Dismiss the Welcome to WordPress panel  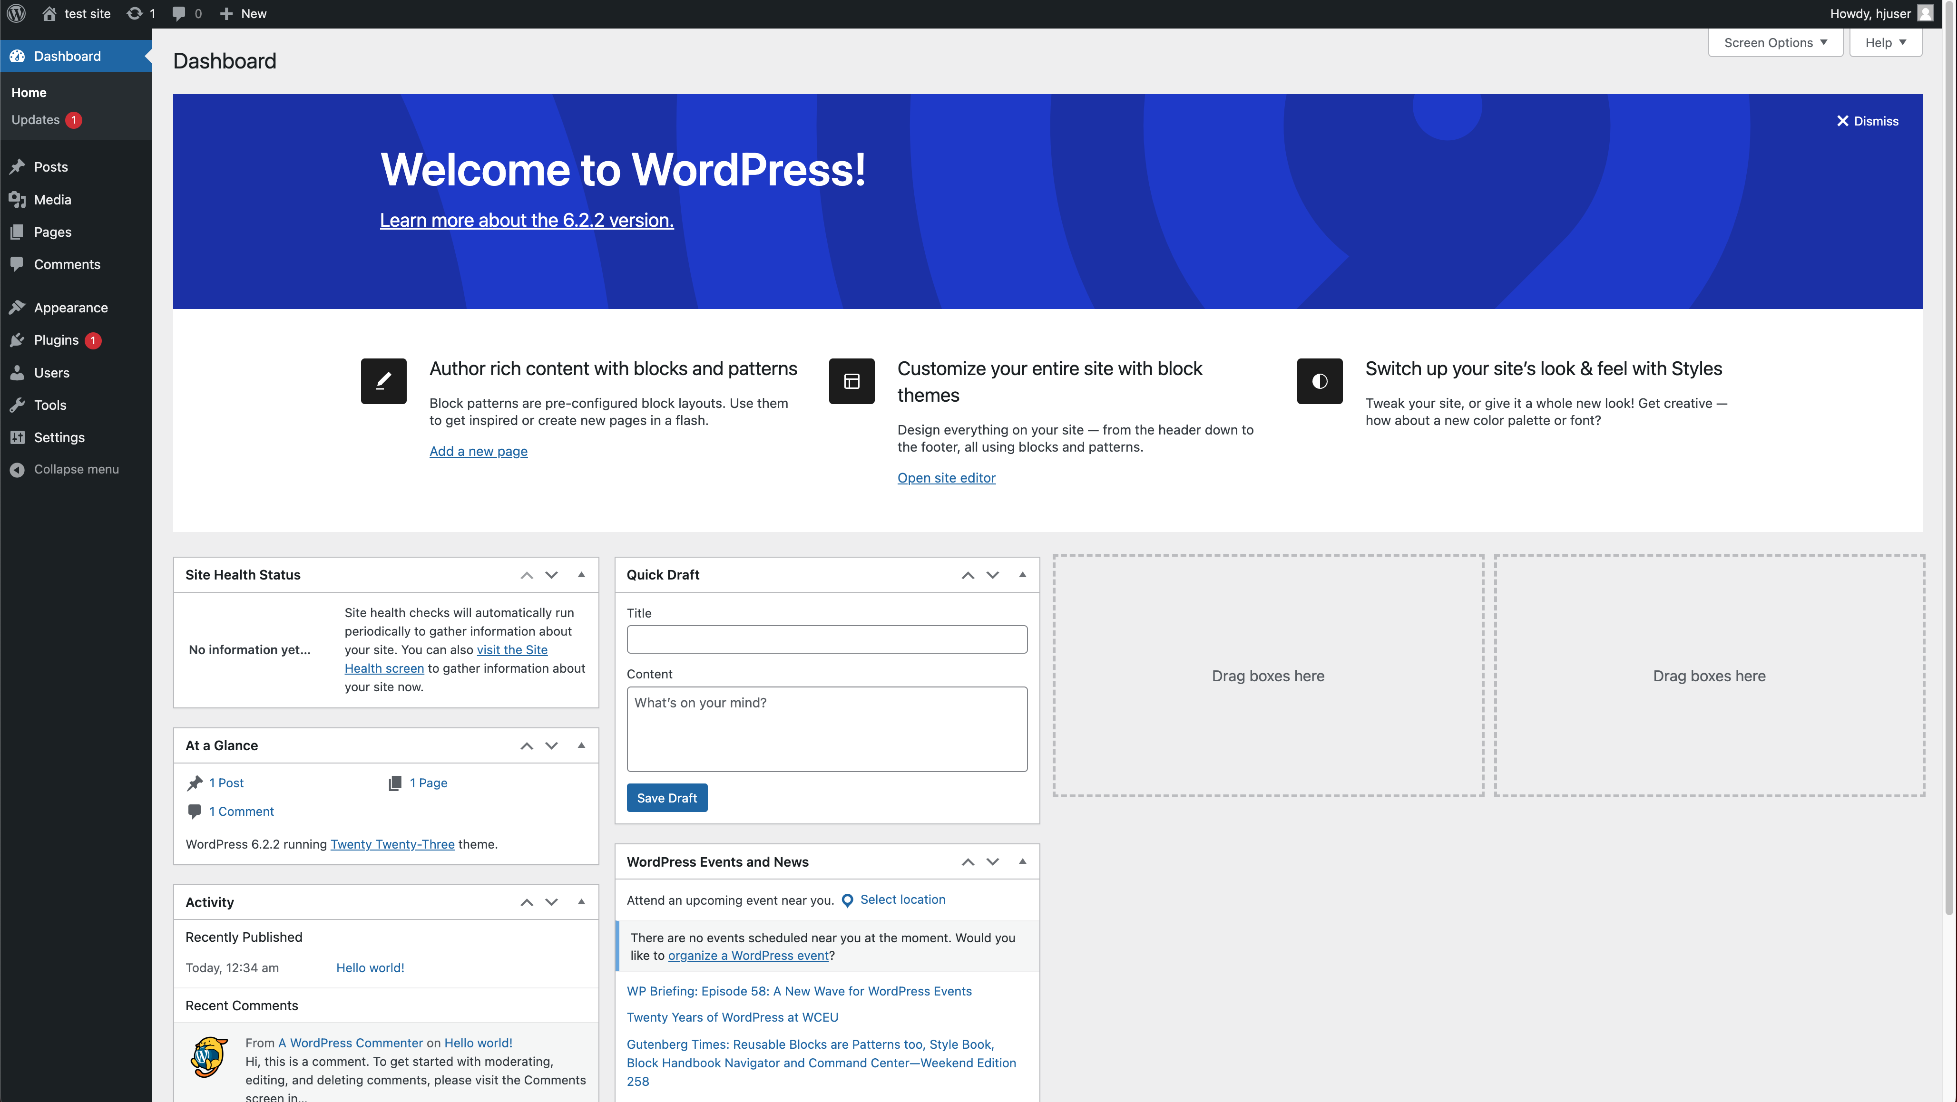coord(1868,121)
